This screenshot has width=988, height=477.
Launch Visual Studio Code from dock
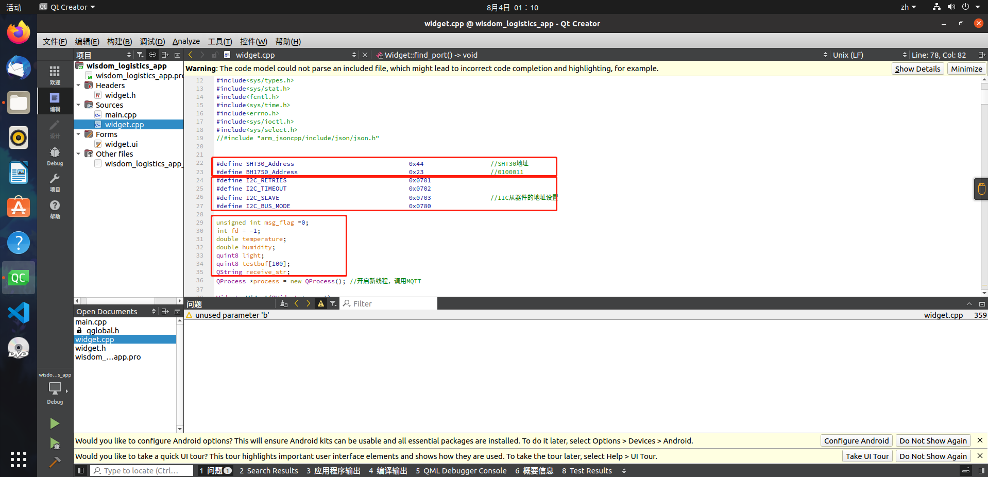coord(19,313)
